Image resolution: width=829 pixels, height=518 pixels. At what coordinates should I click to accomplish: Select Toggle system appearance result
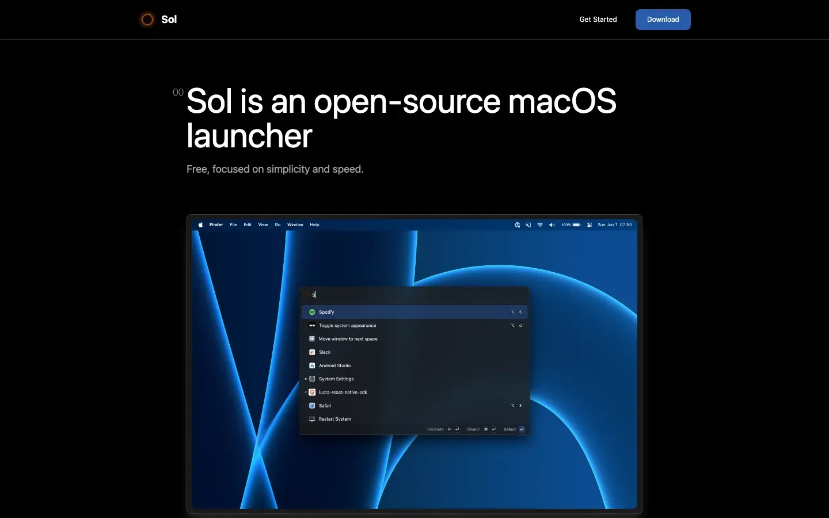(414, 326)
